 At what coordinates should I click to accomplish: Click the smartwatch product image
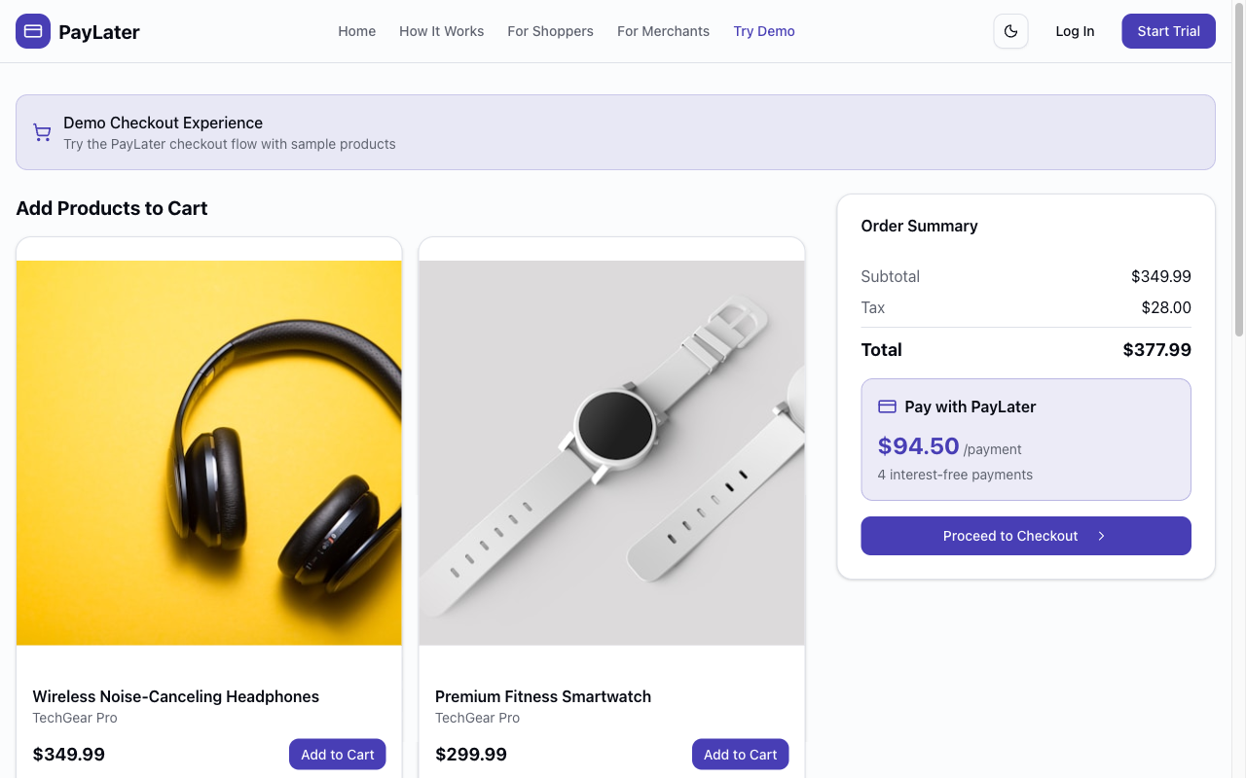point(611,452)
